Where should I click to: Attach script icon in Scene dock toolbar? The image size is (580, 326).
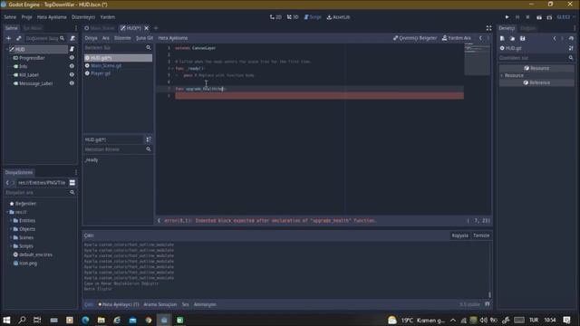pos(72,38)
